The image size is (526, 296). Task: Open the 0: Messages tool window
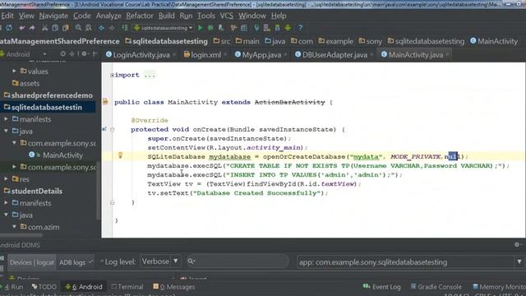(x=173, y=287)
